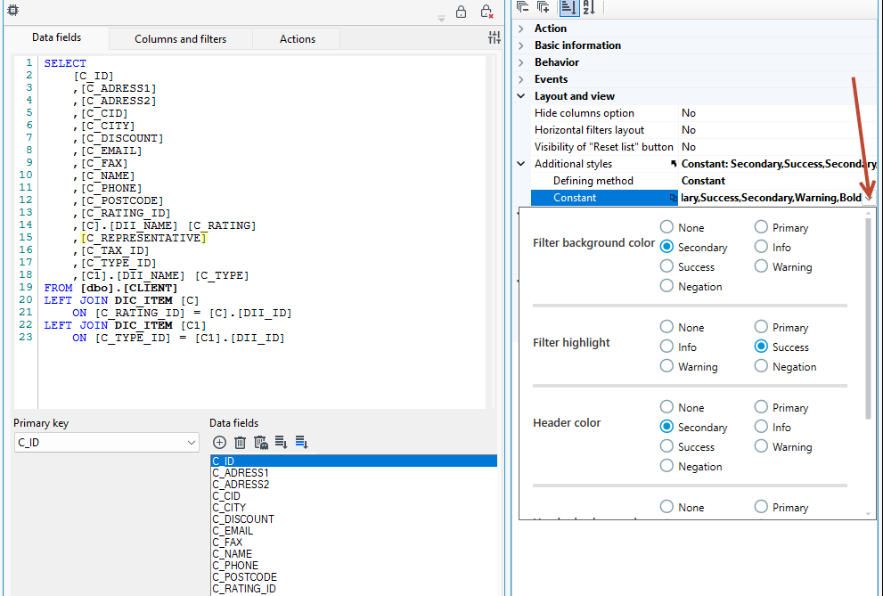Click the small icon beside the Constant property name
This screenshot has height=596, width=883.
[x=673, y=198]
